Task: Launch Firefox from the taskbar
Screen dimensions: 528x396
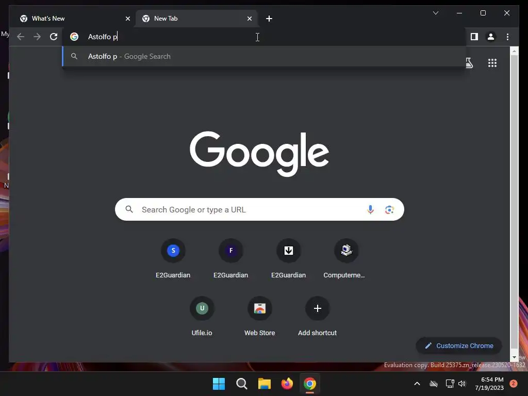Action: pyautogui.click(x=287, y=384)
